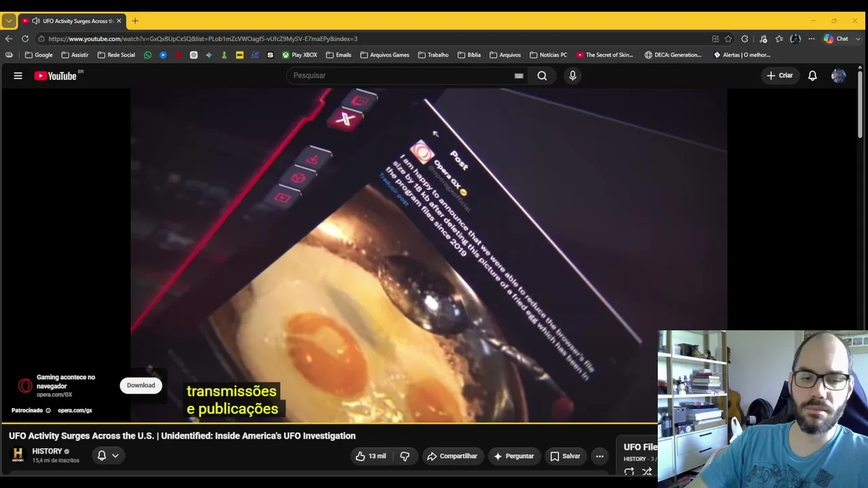Click the split screen icon in address bar
The image size is (868, 488).
[715, 39]
